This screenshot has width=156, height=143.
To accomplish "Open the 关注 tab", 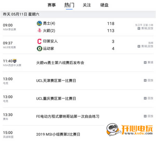I will tap(87, 5).
